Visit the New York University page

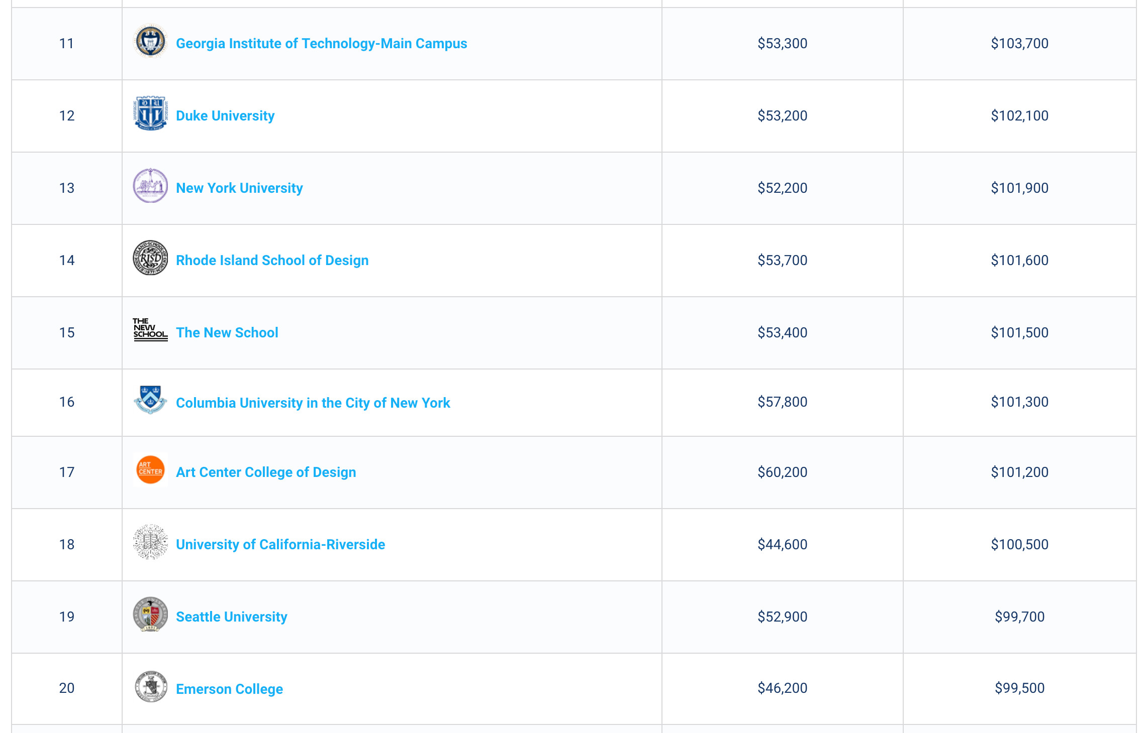pos(239,188)
